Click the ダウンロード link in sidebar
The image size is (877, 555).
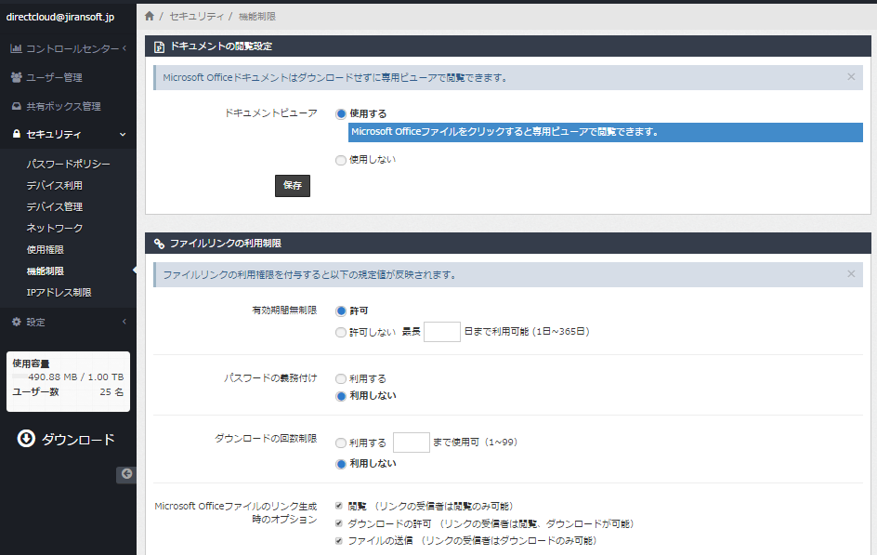click(78, 439)
